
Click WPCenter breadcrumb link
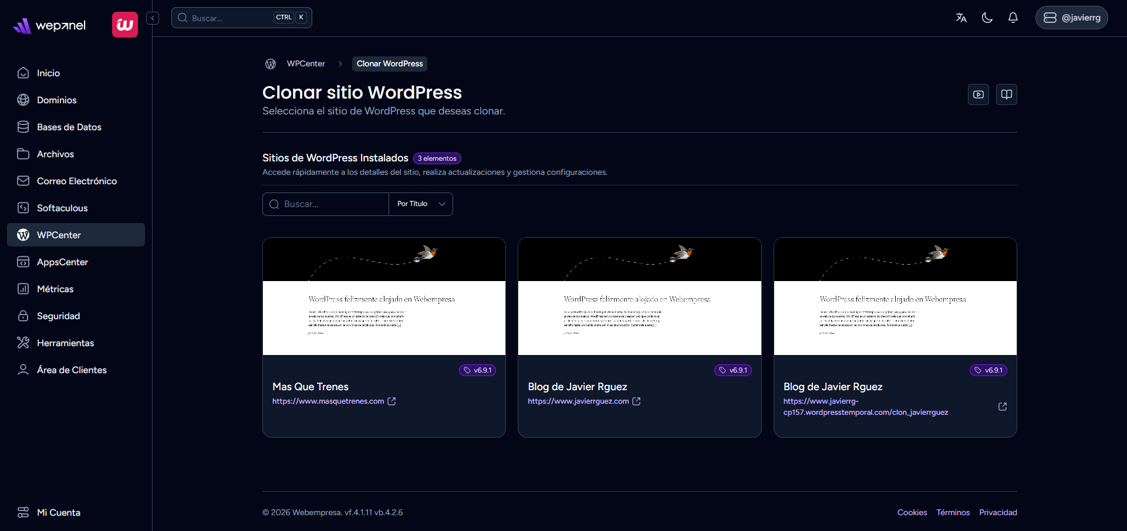pyautogui.click(x=306, y=63)
